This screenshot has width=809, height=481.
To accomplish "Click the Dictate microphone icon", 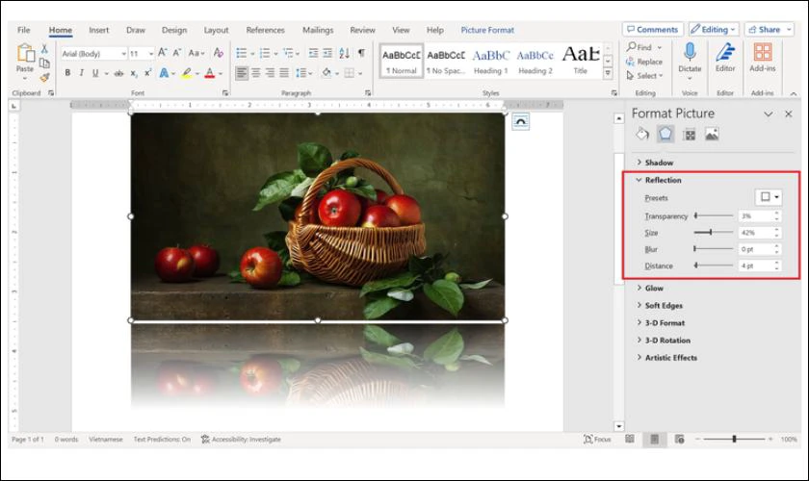I will [x=690, y=53].
